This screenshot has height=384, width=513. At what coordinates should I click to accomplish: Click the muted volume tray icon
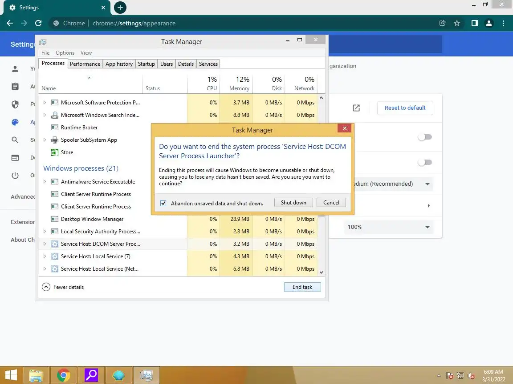coord(471,376)
